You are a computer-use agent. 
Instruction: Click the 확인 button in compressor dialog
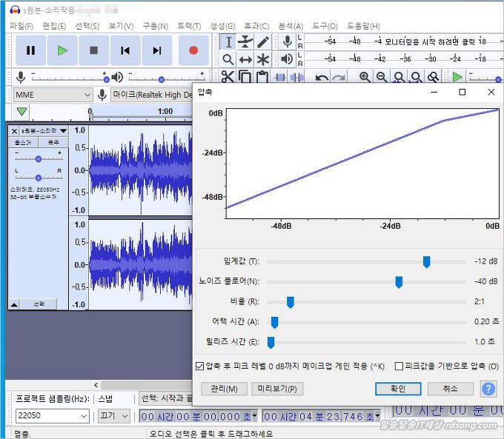coord(398,389)
